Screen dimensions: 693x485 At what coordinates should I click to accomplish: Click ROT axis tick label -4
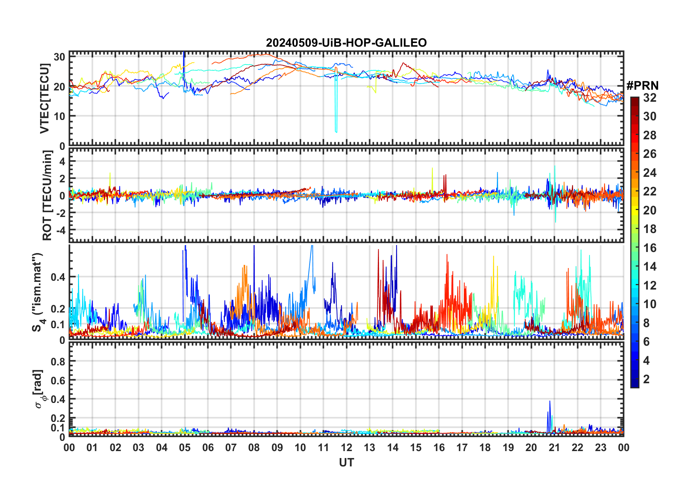pyautogui.click(x=60, y=230)
